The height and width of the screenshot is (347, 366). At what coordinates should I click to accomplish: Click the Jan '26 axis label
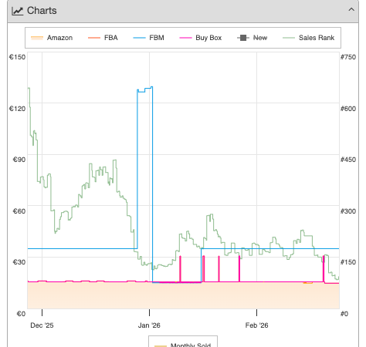[x=149, y=325]
